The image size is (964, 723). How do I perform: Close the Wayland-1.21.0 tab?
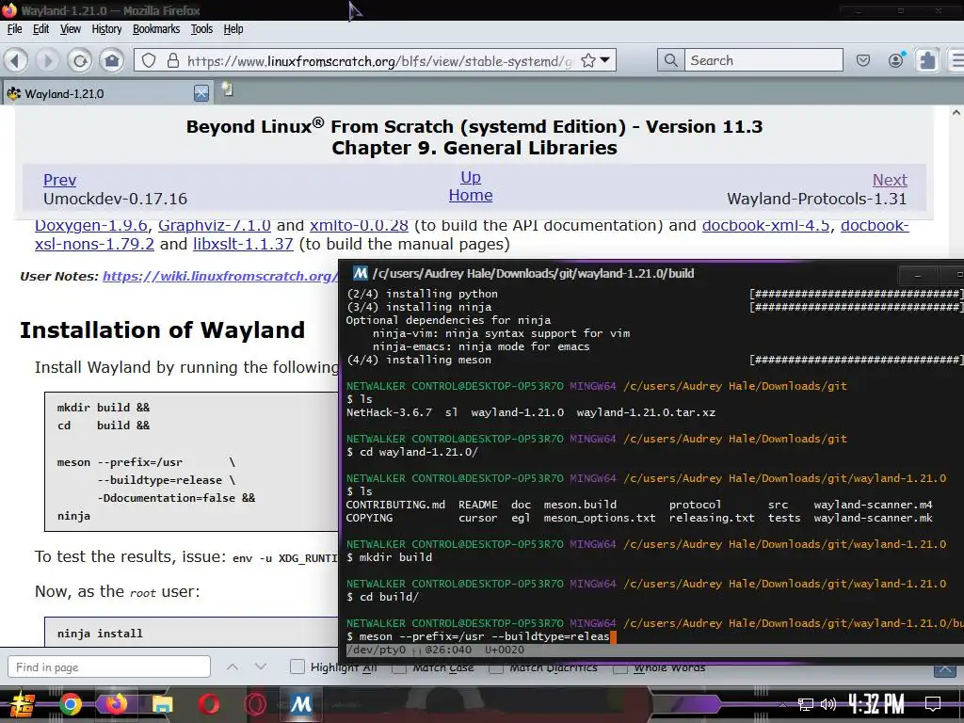tap(201, 93)
